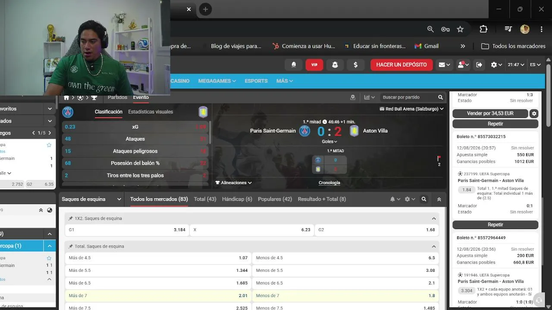Click Vender por 34,53 EUR button
The image size is (552, 310).
coord(490,114)
